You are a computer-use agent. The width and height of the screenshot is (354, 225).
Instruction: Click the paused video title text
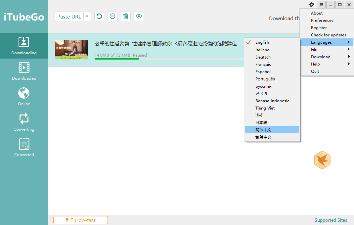point(166,44)
